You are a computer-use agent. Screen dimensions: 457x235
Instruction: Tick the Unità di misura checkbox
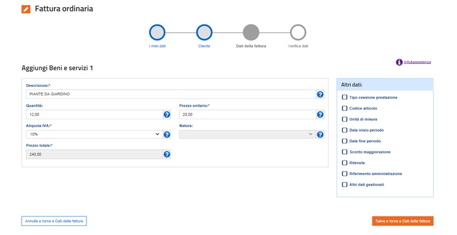point(345,119)
